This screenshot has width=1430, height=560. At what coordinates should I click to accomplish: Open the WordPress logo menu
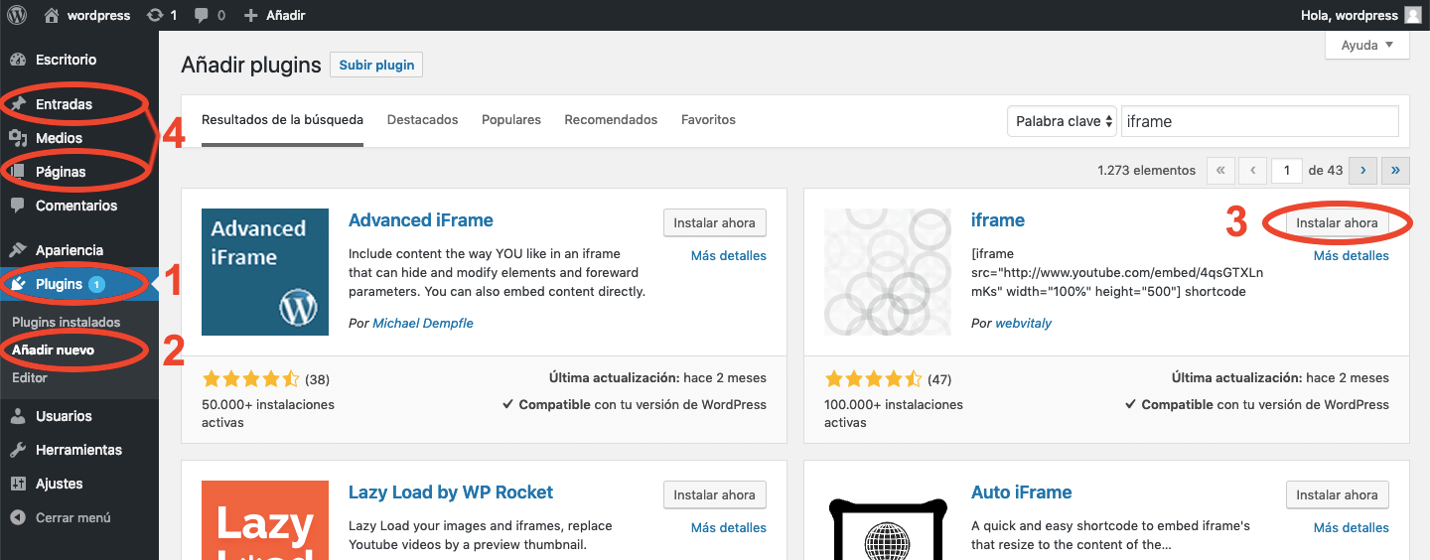(17, 15)
